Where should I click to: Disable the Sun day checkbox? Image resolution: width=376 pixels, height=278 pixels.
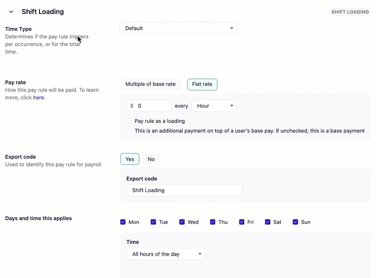tap(295, 222)
